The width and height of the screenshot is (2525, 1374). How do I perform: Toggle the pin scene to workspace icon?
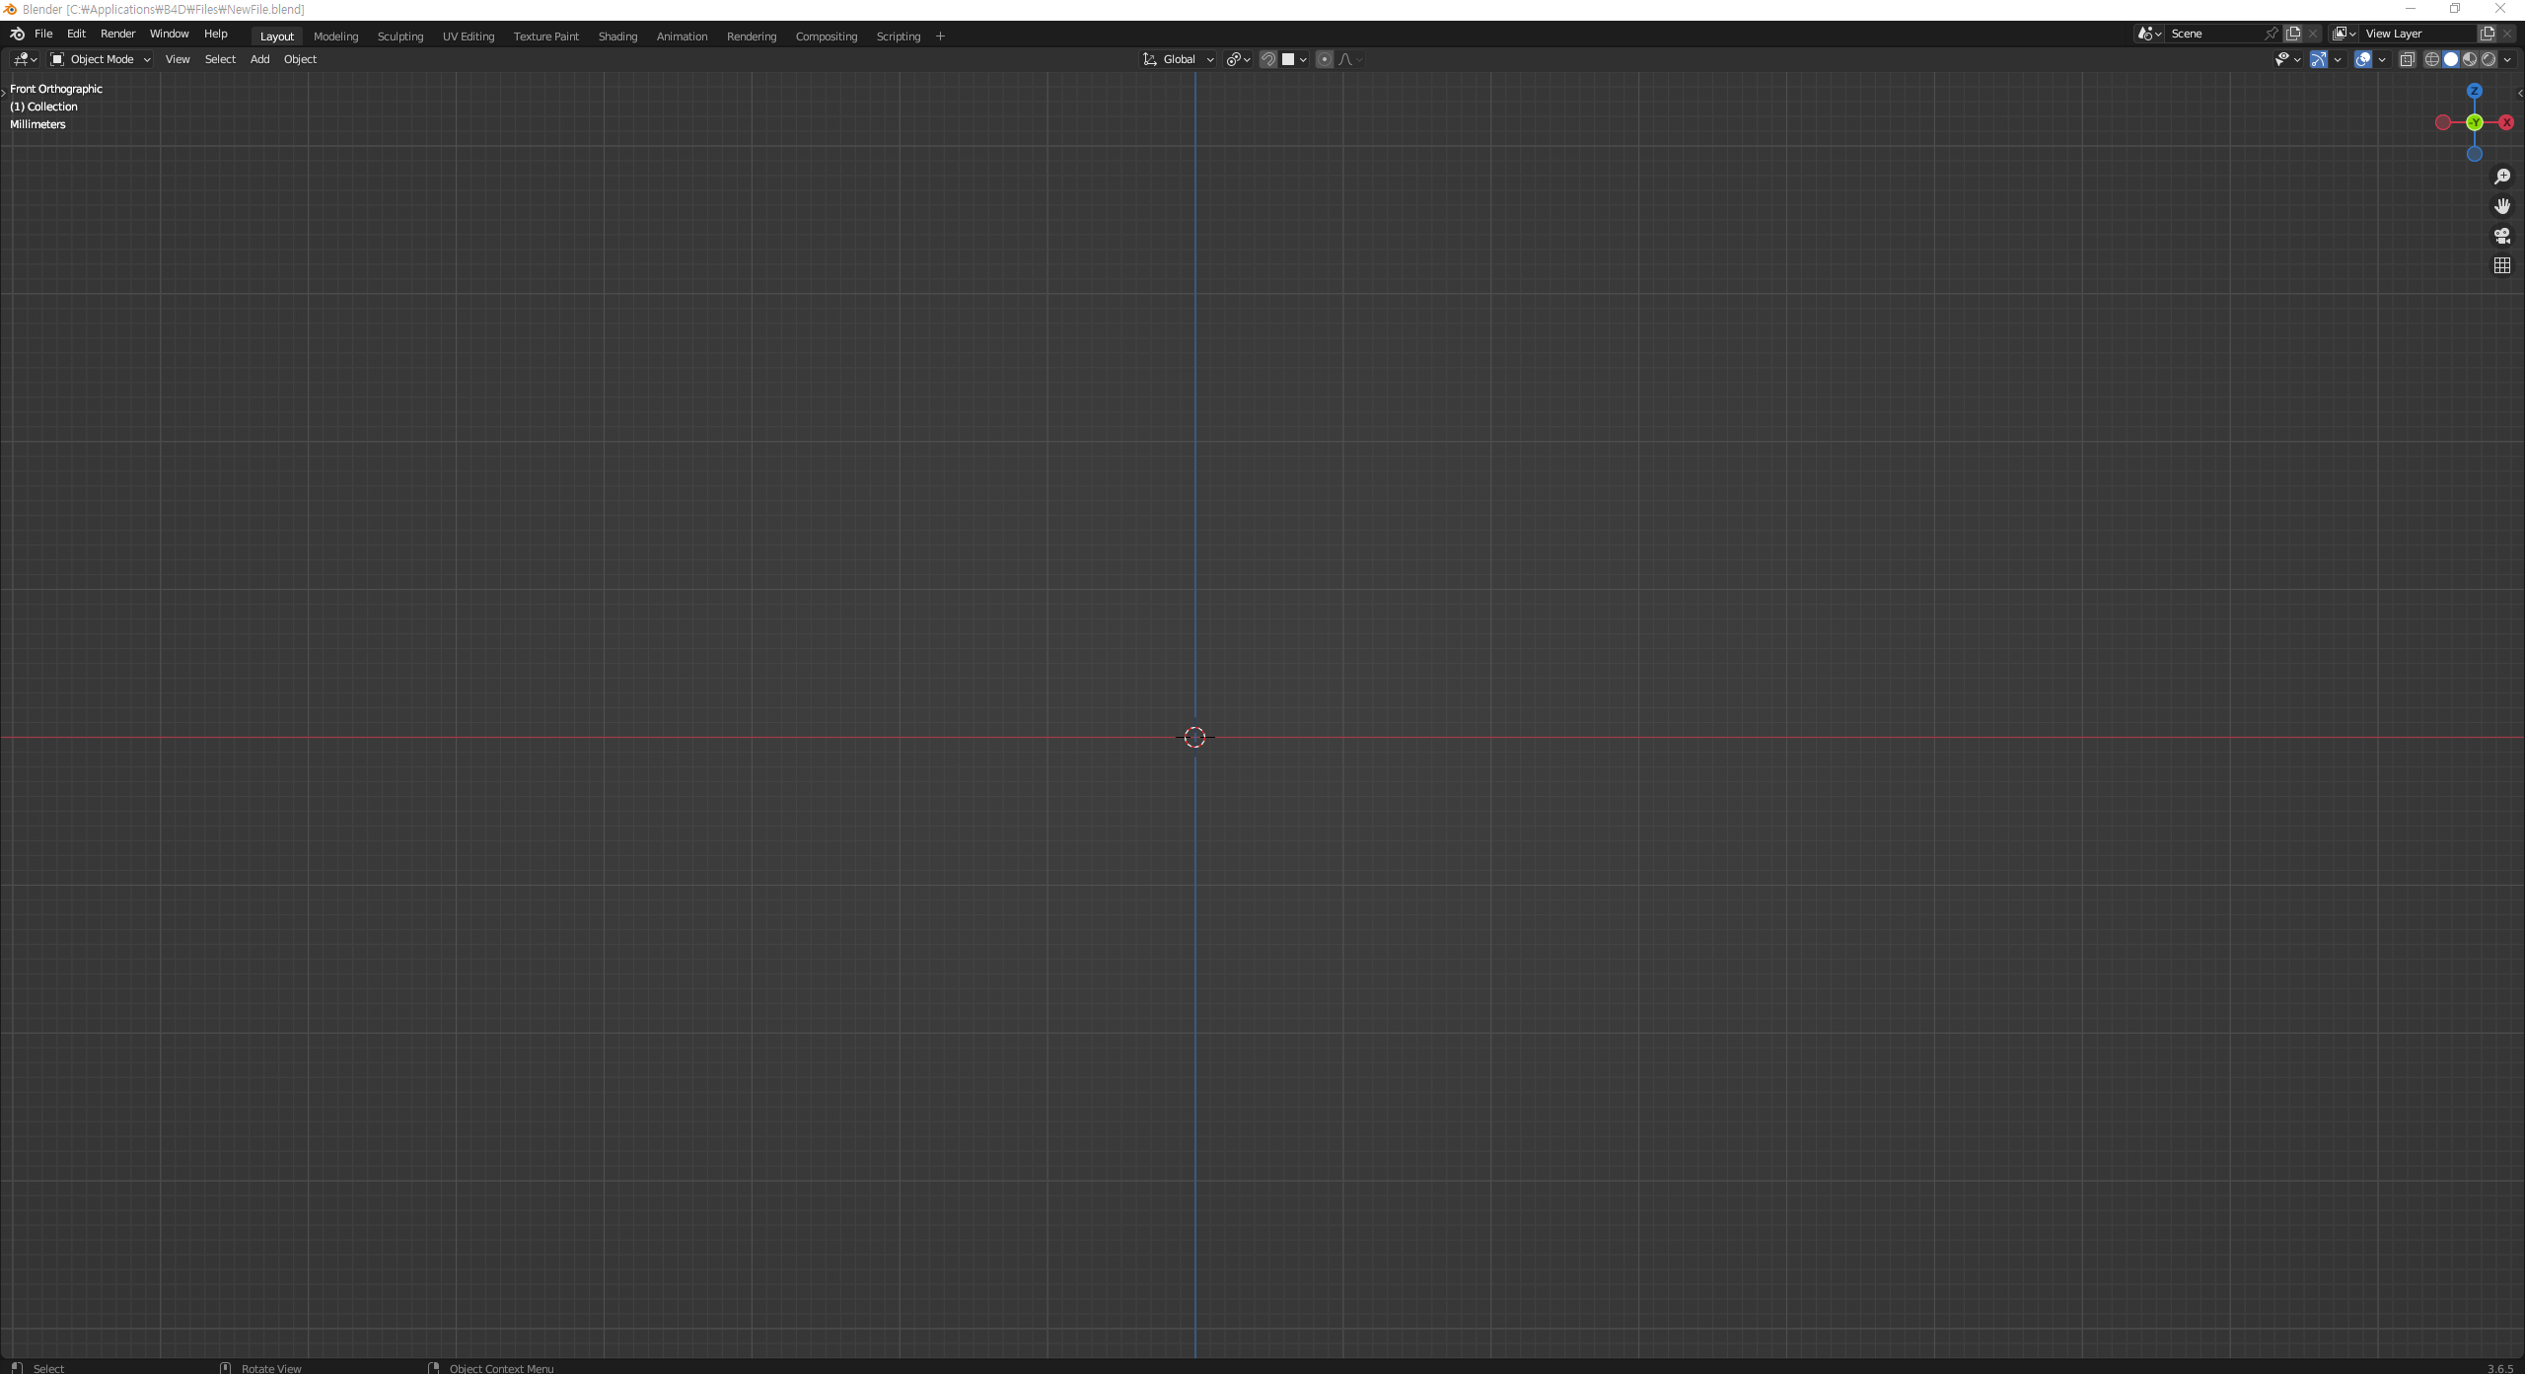point(2272,34)
